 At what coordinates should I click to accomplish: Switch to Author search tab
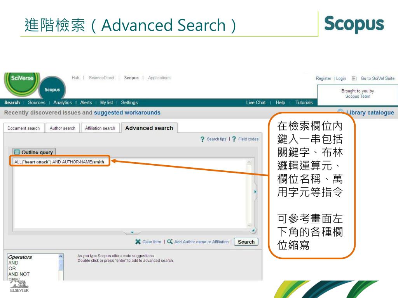pyautogui.click(x=63, y=128)
